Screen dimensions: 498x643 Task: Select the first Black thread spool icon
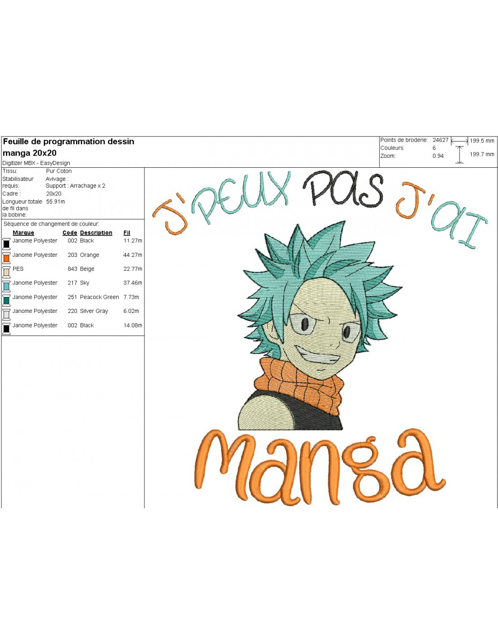tap(6, 244)
